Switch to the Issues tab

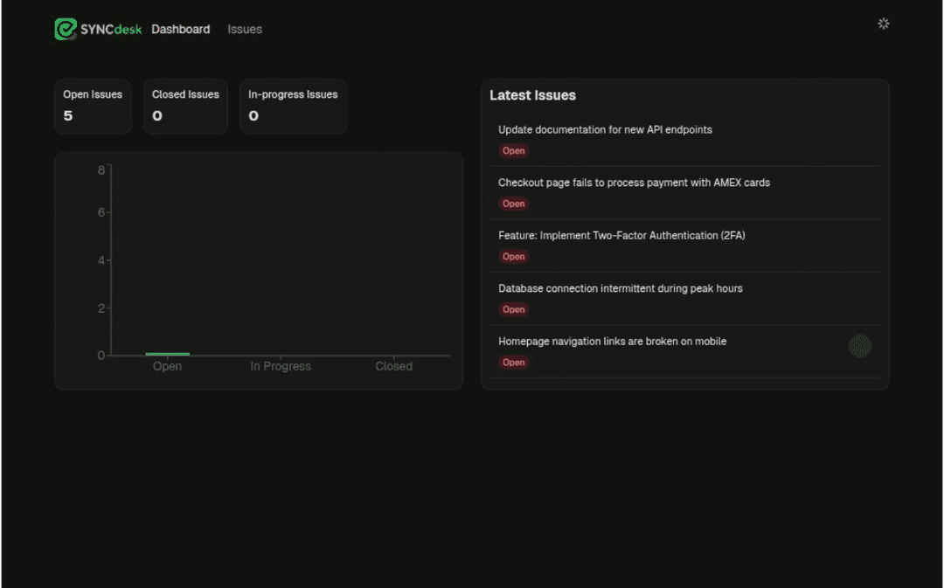pos(244,29)
